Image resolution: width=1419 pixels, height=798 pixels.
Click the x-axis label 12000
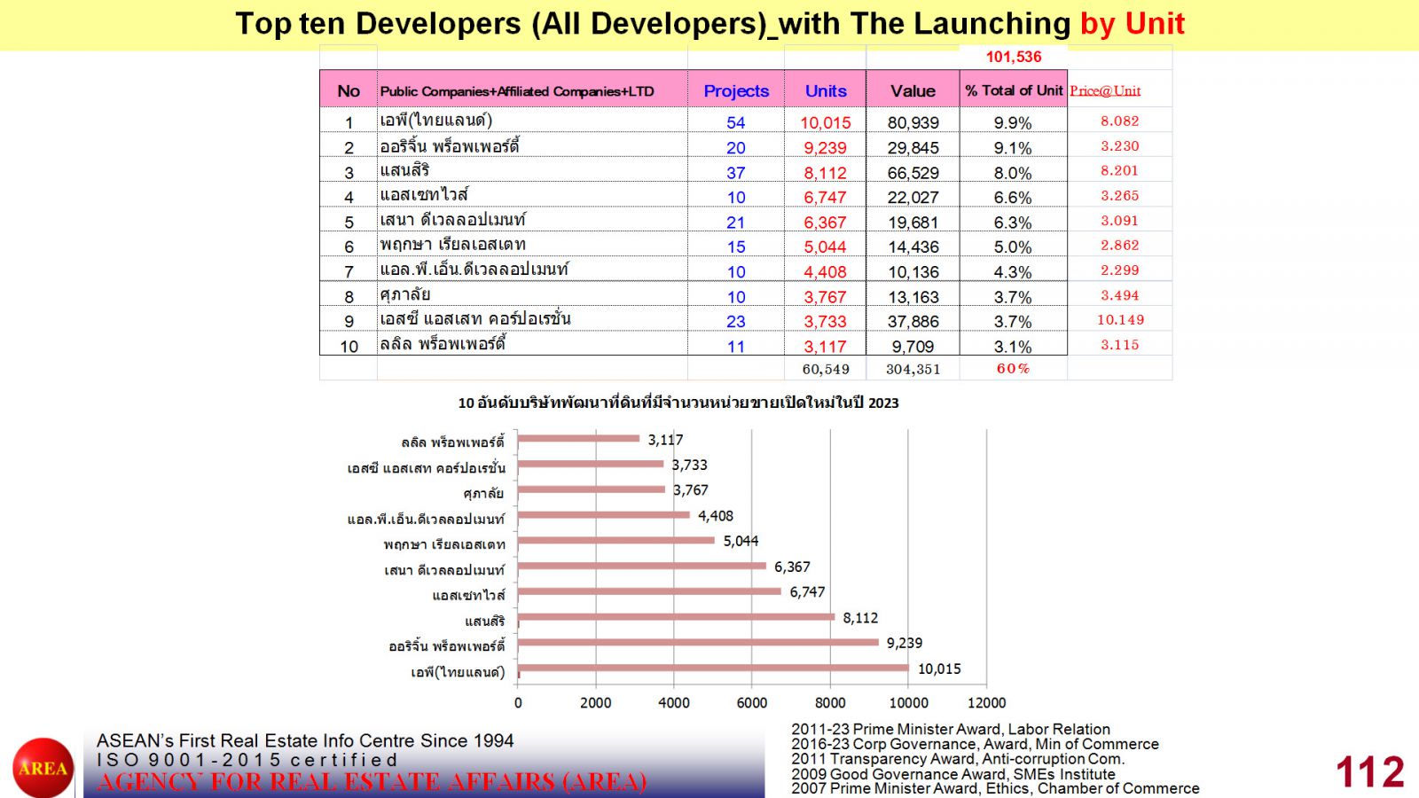click(x=986, y=702)
